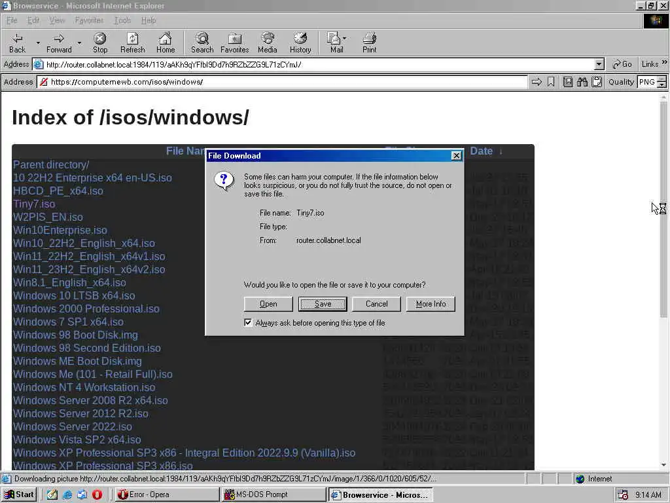Open the Favorites pane toolbar icon
This screenshot has height=503, width=670.
coord(235,43)
